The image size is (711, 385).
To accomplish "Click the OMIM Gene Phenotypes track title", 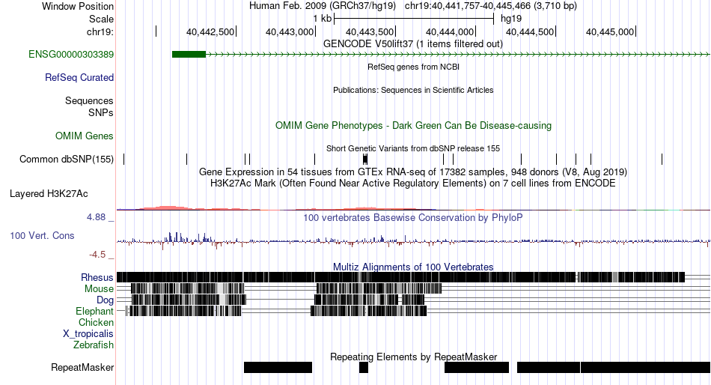I will pos(413,126).
